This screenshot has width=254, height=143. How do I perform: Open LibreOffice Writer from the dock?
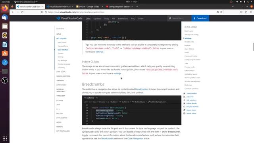(x=5, y=44)
